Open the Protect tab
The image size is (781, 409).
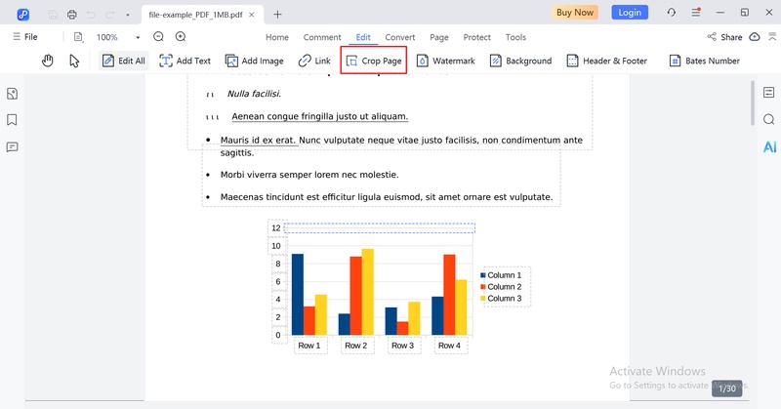(476, 37)
